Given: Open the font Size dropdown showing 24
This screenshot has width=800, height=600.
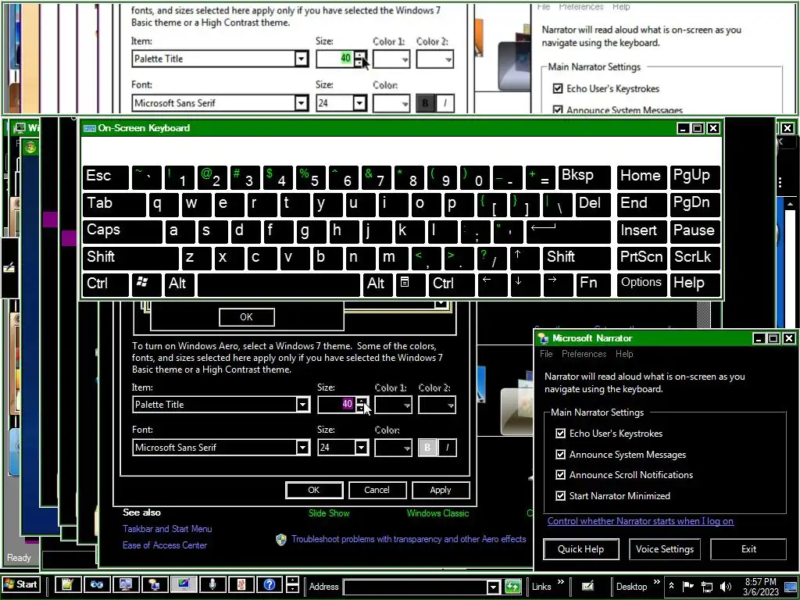Looking at the screenshot, I should pyautogui.click(x=361, y=448).
